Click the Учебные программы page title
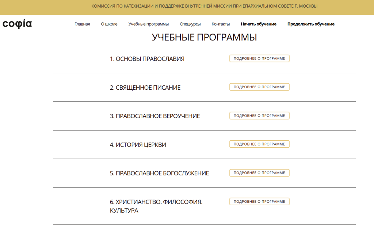 pos(205,38)
